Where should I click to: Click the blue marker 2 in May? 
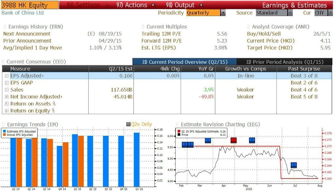click(252, 140)
